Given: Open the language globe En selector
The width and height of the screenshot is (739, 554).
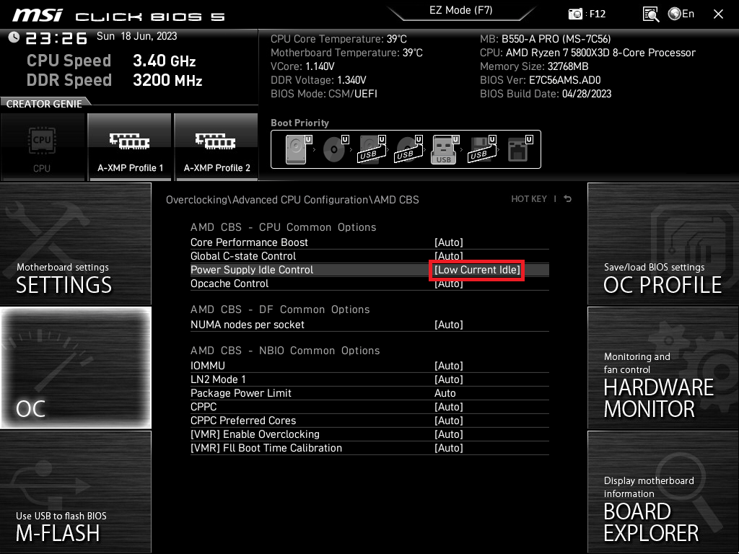Looking at the screenshot, I should click(x=681, y=14).
